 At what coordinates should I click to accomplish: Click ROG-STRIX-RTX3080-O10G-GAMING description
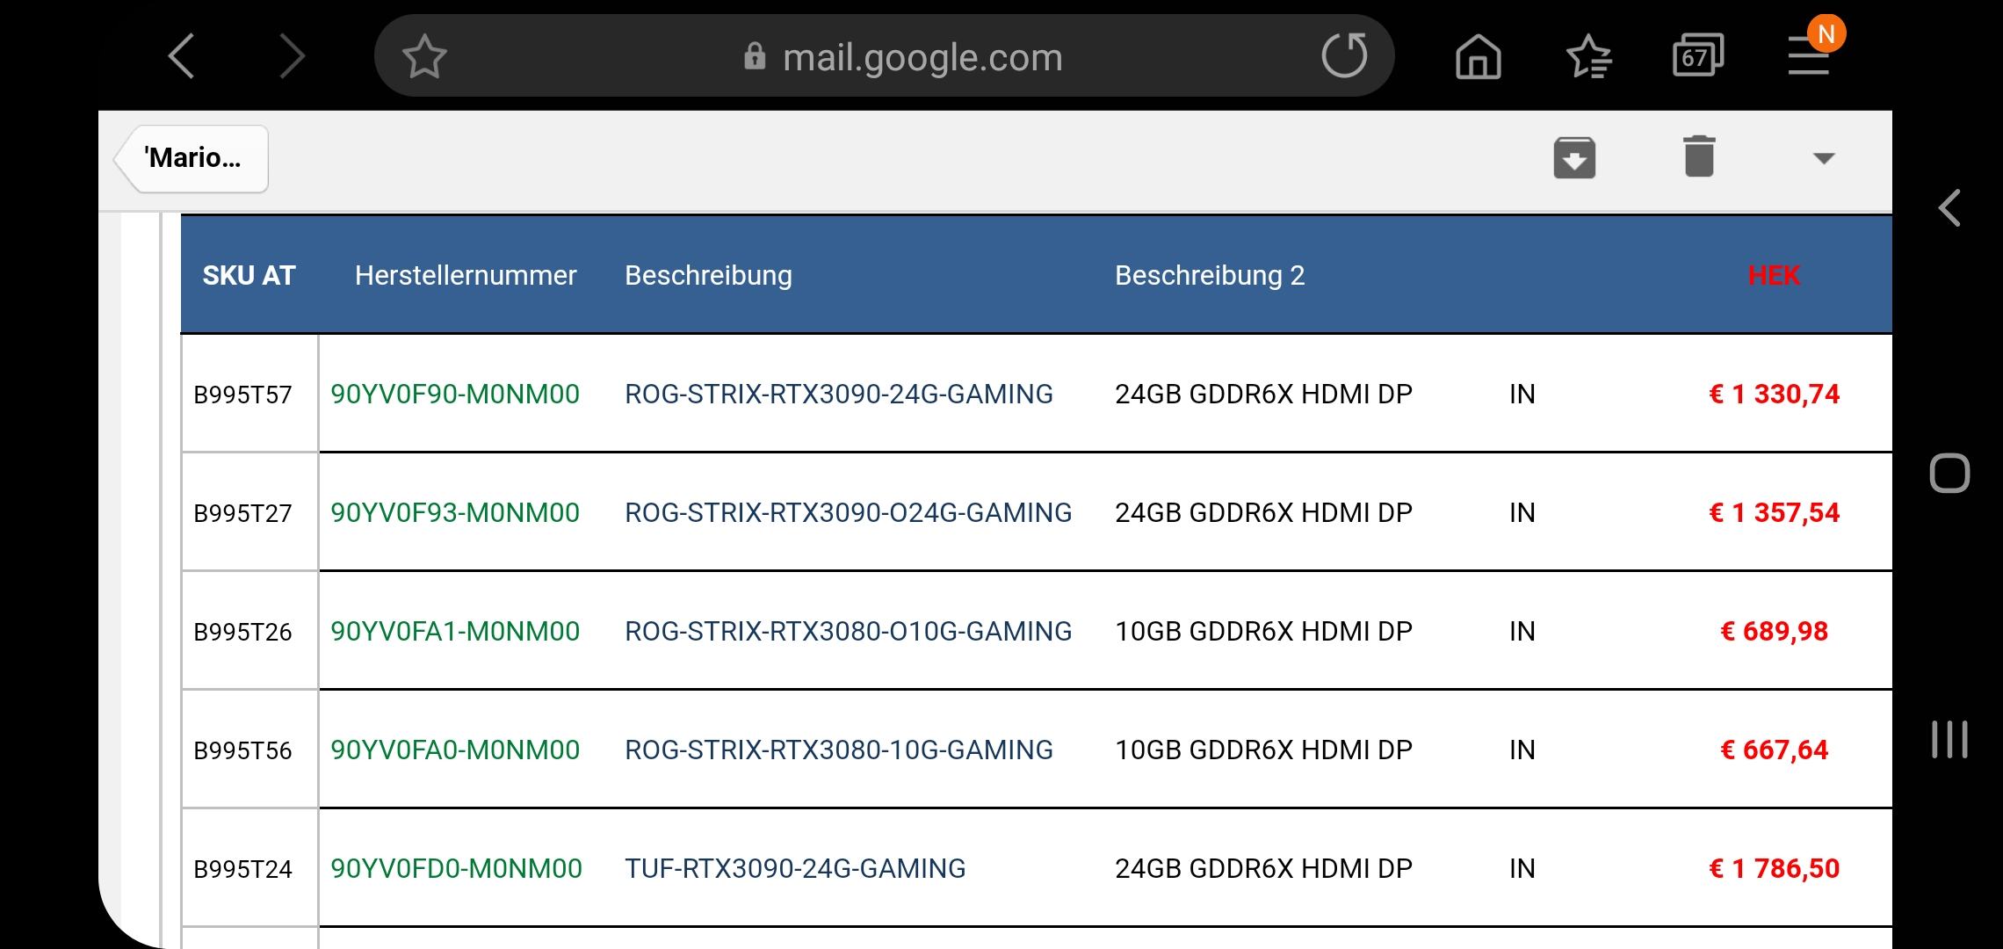tap(849, 632)
